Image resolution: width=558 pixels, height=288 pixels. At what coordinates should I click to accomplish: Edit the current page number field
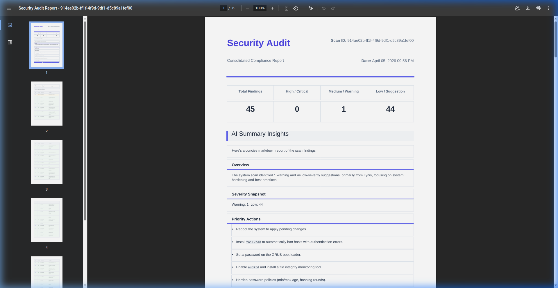223,8
